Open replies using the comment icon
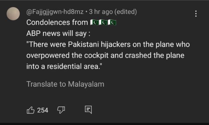Image resolution: width=209 pixels, height=125 pixels. click(x=88, y=110)
